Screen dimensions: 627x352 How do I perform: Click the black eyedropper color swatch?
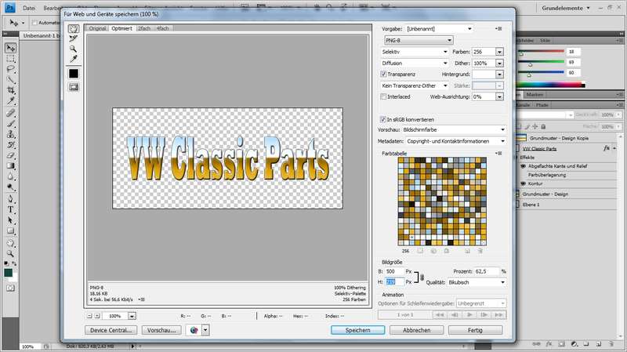[x=74, y=74]
